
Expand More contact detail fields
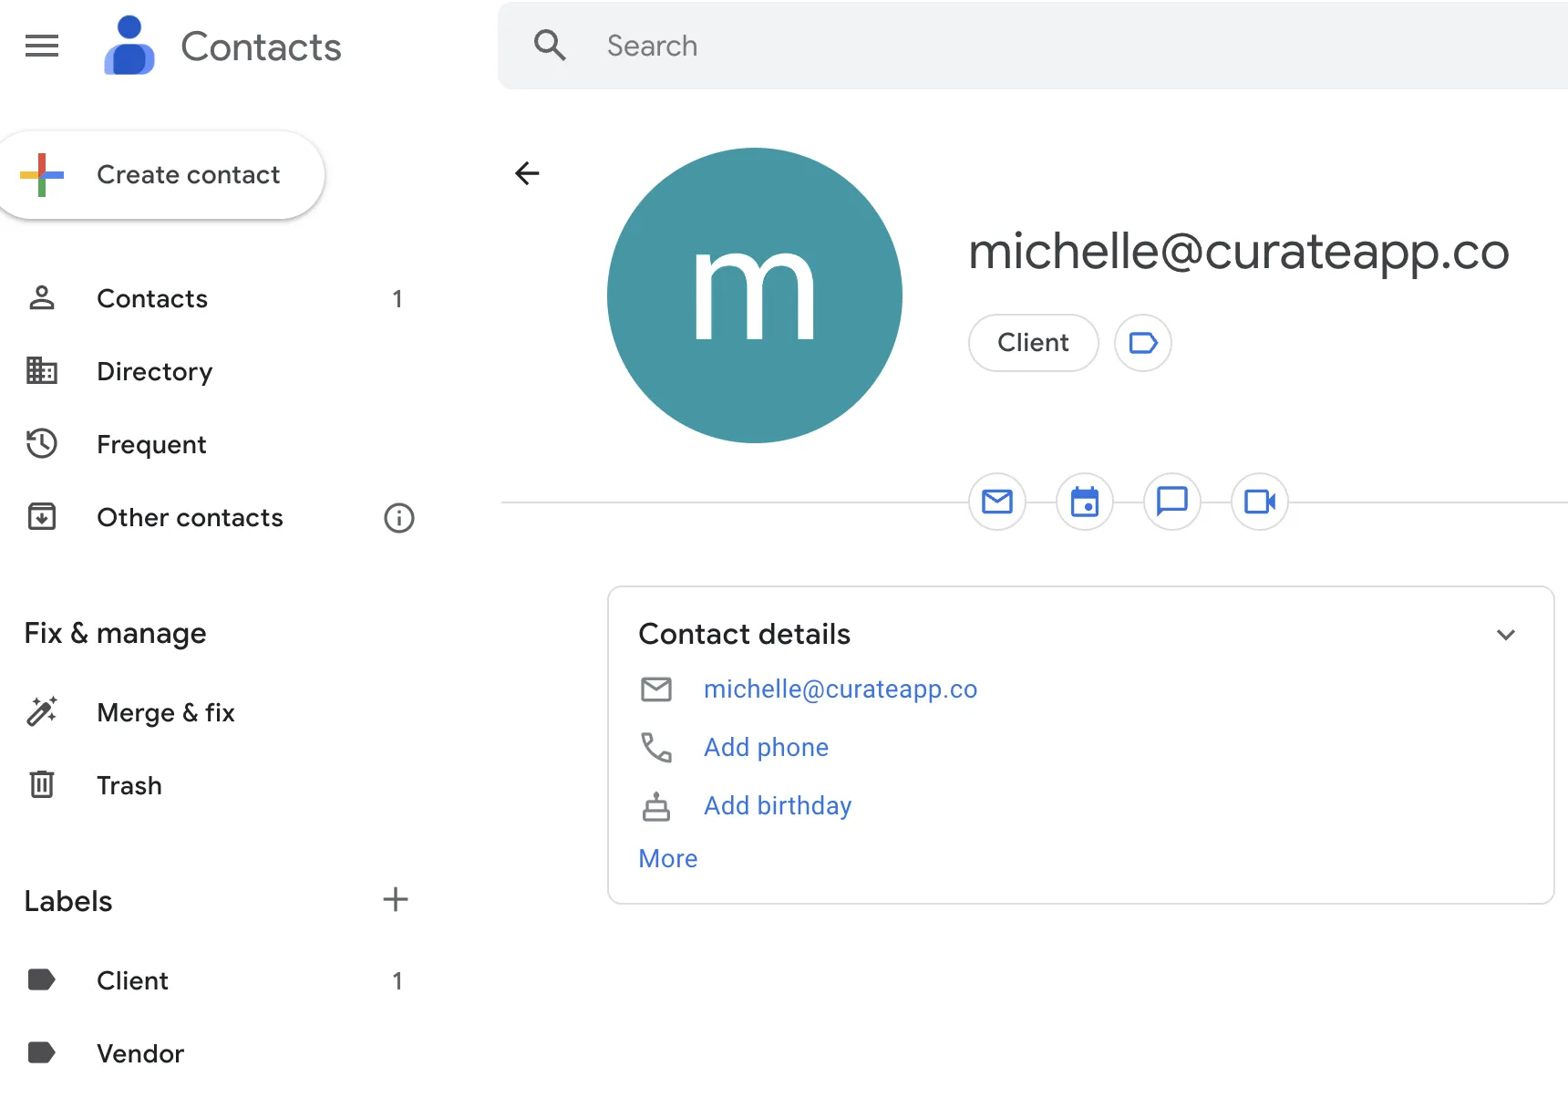[x=667, y=859]
